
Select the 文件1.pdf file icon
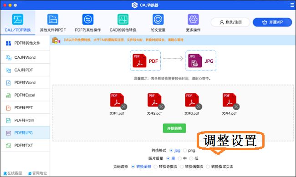(117, 100)
